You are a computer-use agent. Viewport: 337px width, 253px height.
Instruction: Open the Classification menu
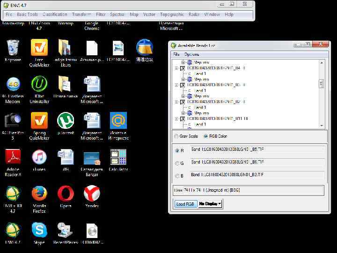[x=55, y=15]
